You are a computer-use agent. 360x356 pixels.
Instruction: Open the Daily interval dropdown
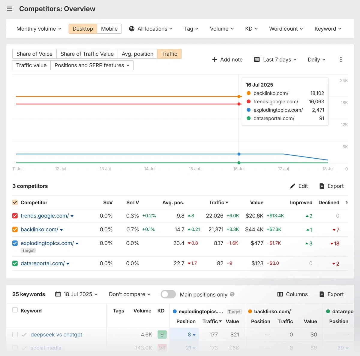point(316,59)
